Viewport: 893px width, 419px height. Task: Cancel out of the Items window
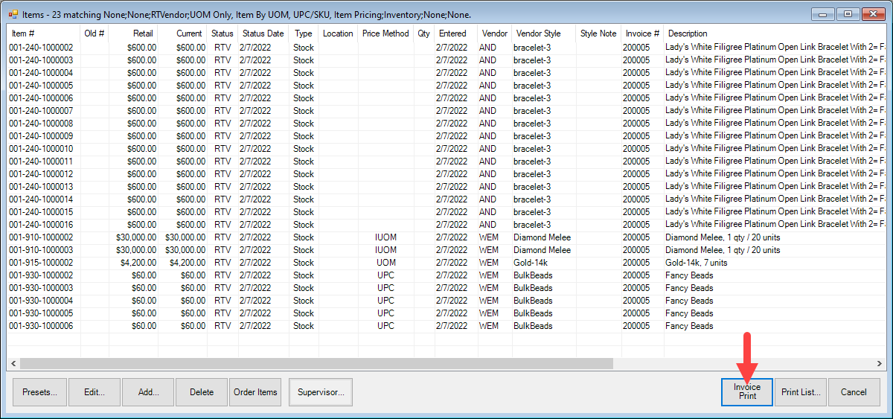pyautogui.click(x=854, y=392)
